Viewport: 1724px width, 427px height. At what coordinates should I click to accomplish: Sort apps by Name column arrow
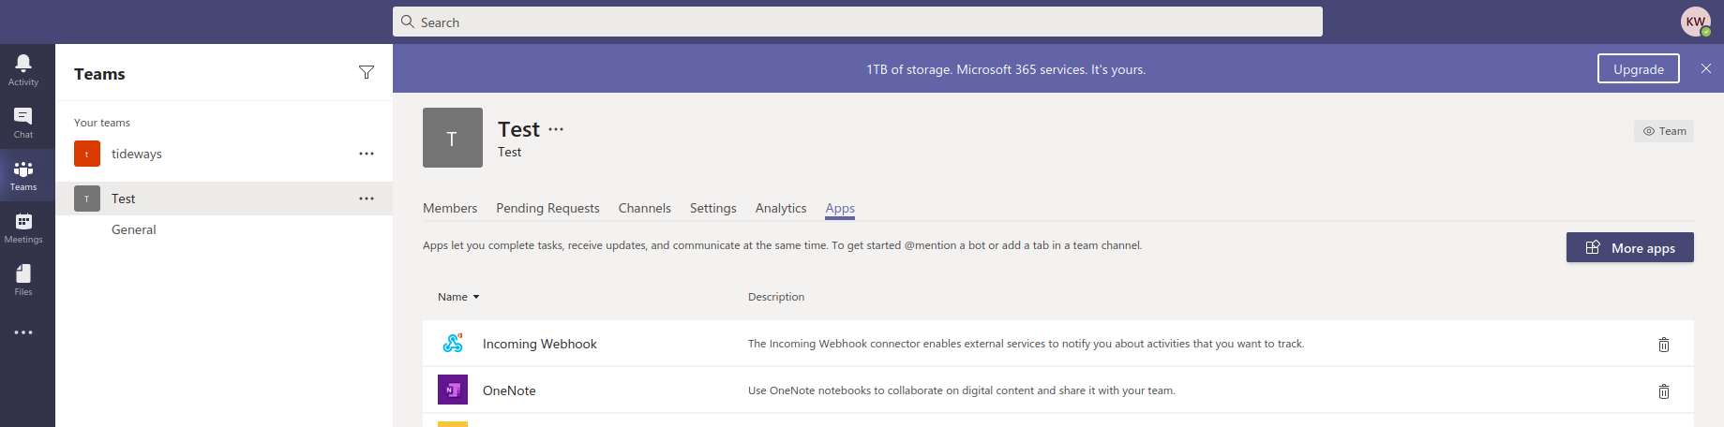pyautogui.click(x=476, y=297)
